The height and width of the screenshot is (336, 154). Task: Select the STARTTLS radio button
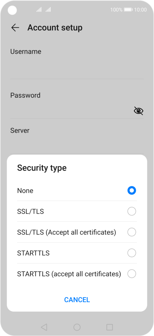click(132, 253)
